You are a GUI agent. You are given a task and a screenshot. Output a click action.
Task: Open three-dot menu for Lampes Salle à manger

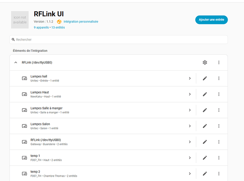(x=219, y=110)
